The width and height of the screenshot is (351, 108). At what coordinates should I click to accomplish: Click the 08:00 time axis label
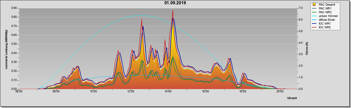click(x=56, y=91)
